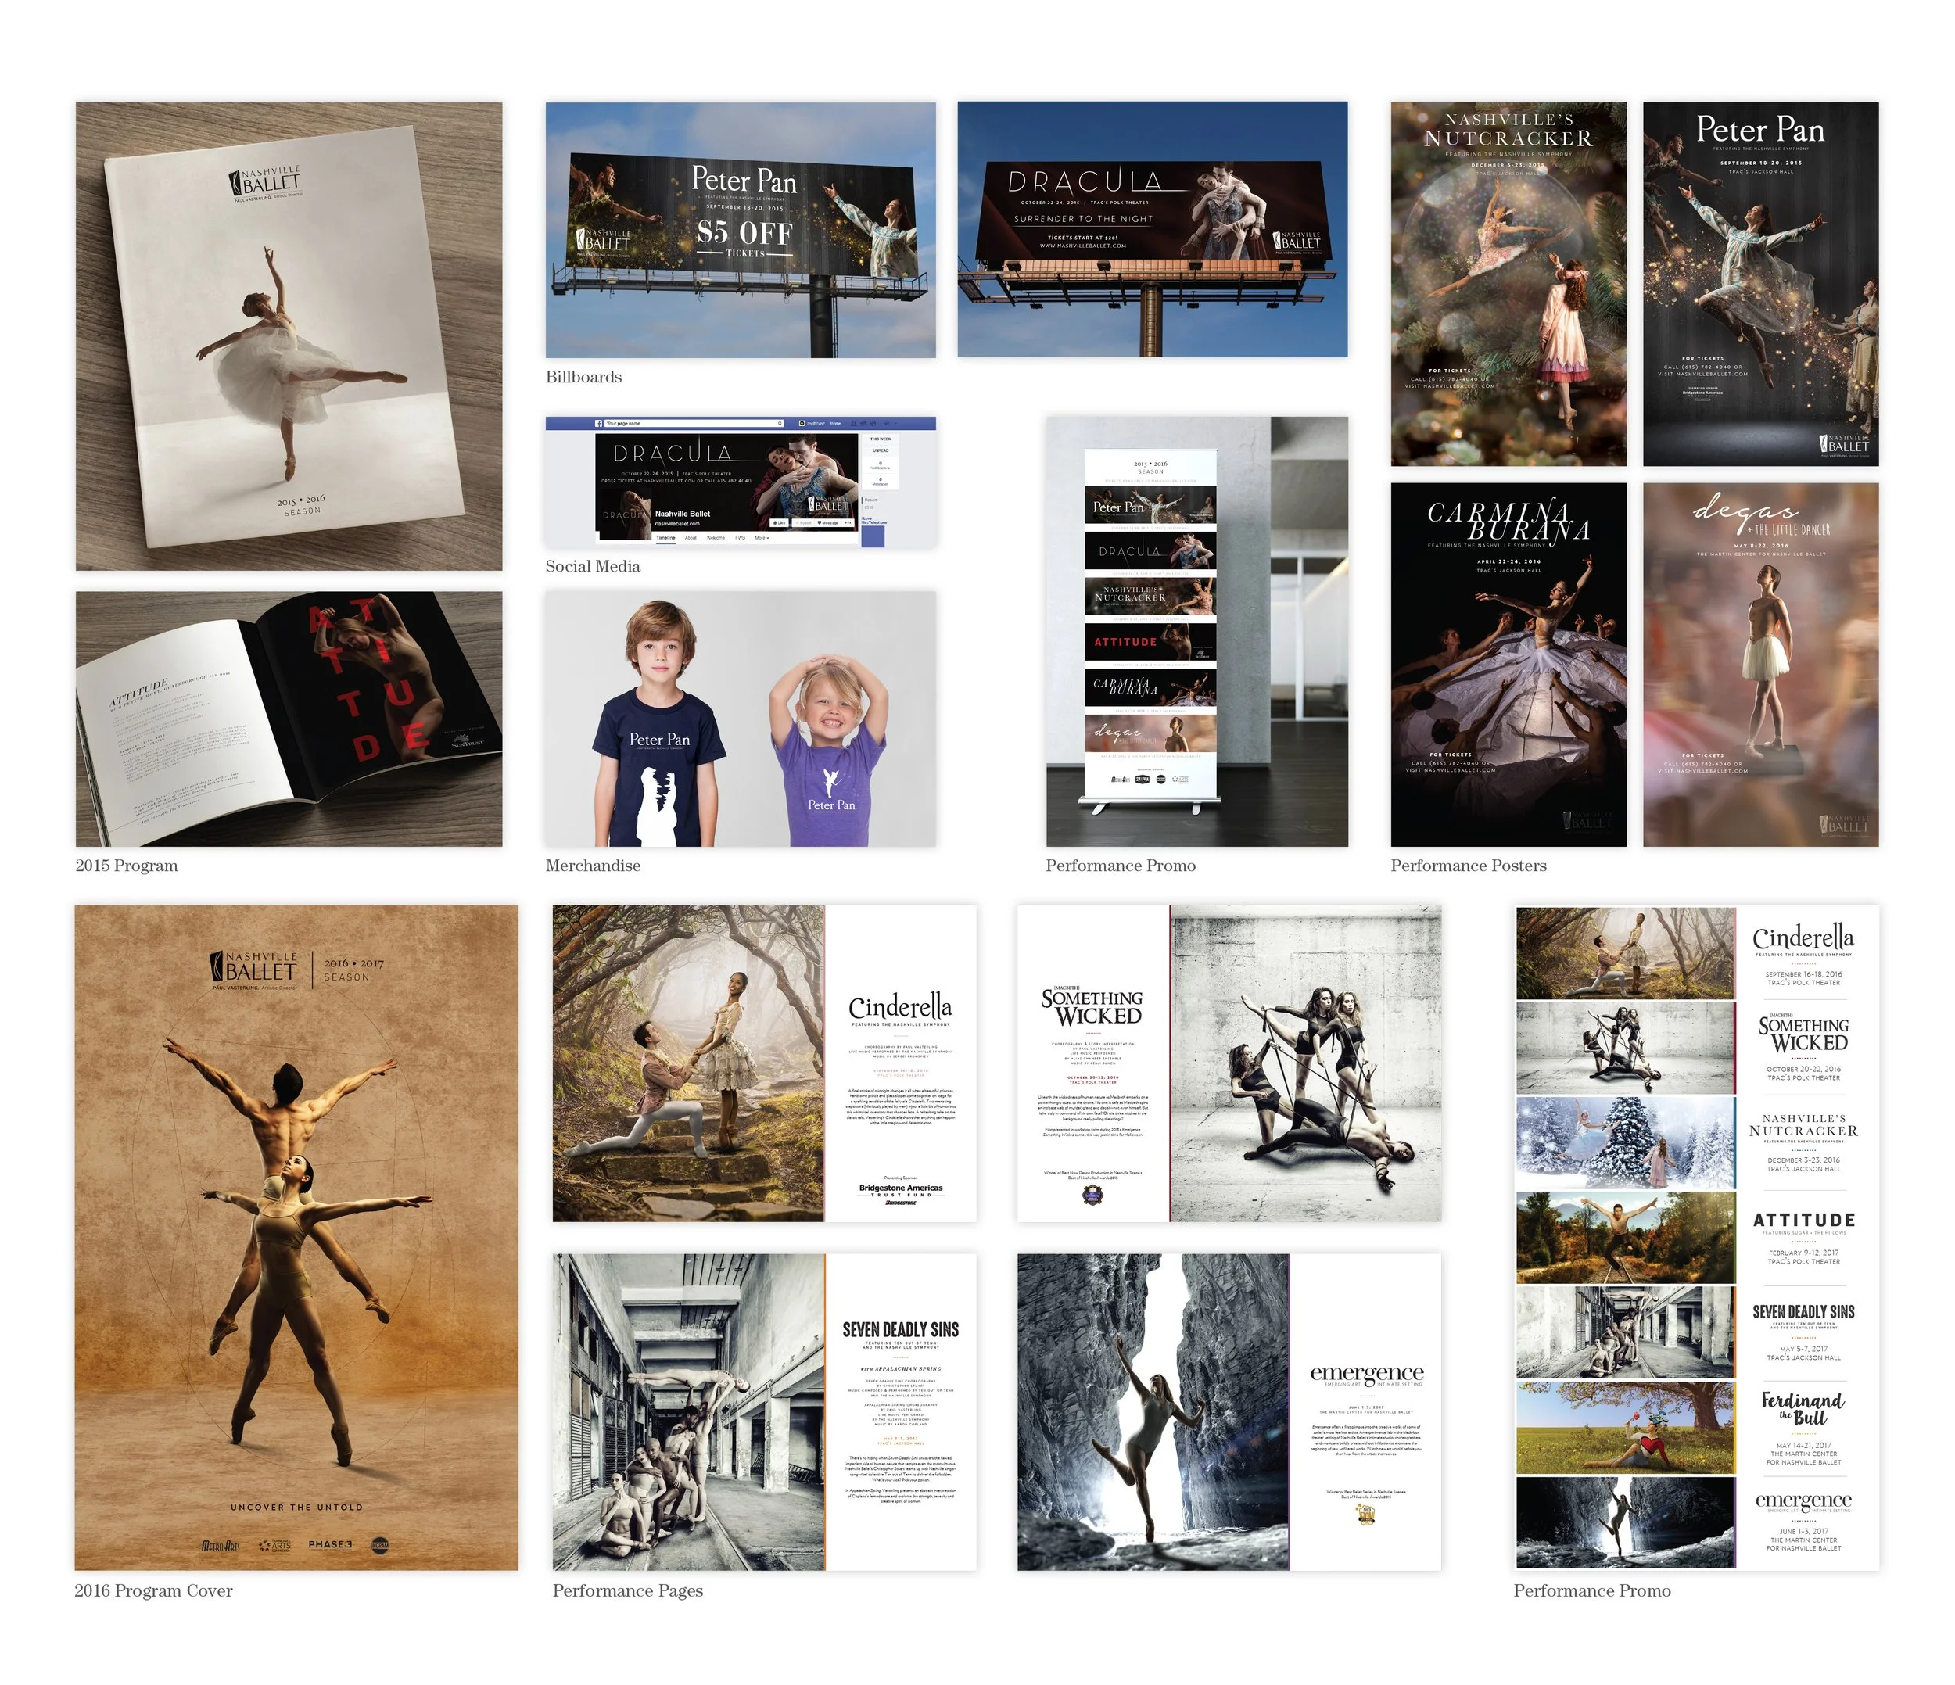Click the Facebook logo icon in mockup
This screenshot has width=1955, height=1685.
point(599,424)
